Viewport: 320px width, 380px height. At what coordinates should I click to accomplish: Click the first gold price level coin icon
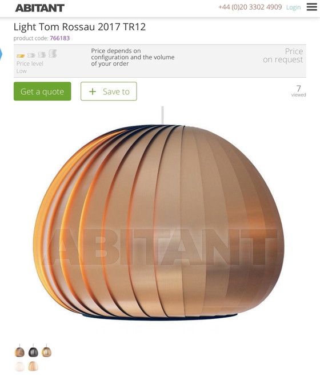pos(21,56)
